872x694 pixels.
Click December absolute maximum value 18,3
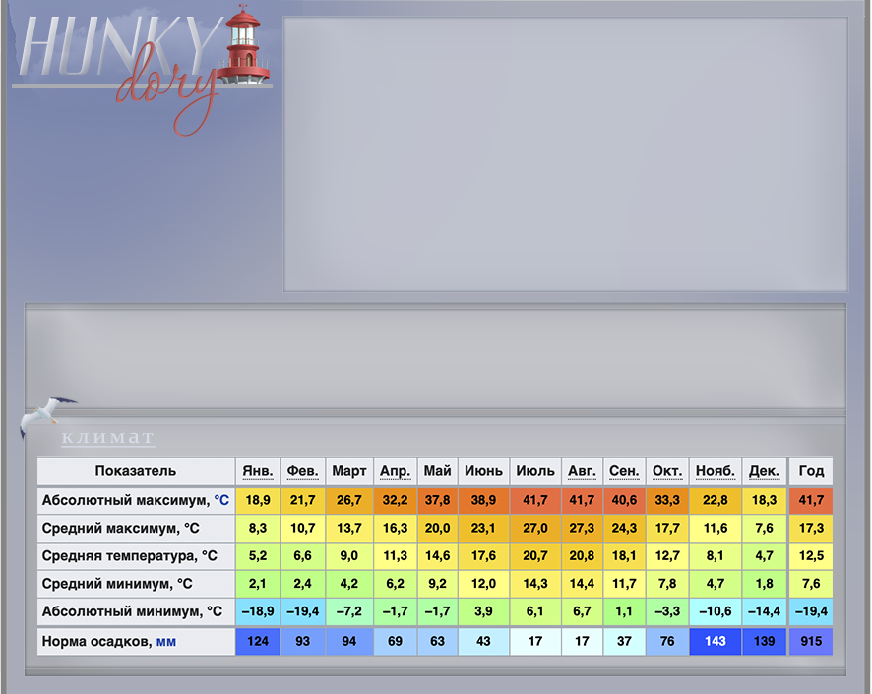(x=764, y=500)
